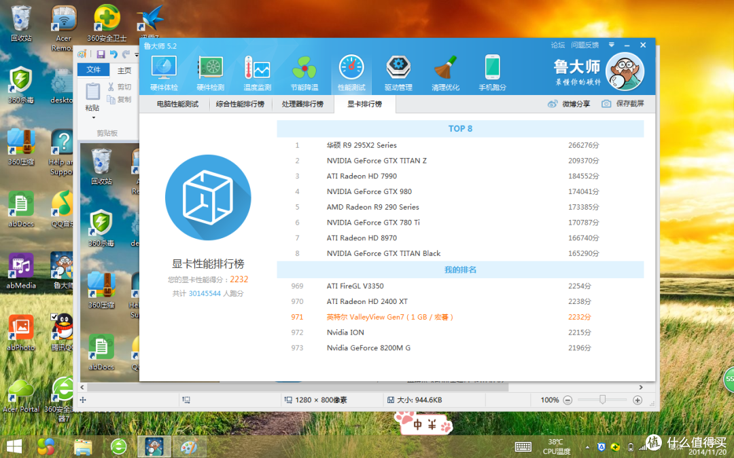734x458 pixels.
Task: Open the 问题反馈 feedback link
Action: [584, 45]
